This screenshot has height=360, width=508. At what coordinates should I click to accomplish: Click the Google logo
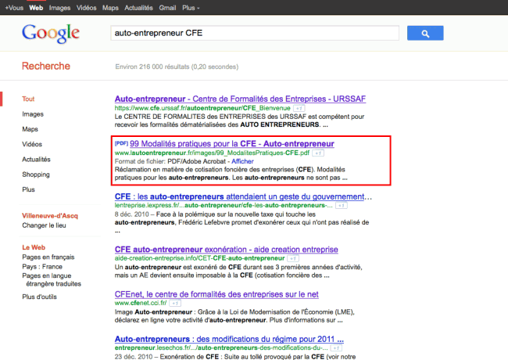(51, 34)
